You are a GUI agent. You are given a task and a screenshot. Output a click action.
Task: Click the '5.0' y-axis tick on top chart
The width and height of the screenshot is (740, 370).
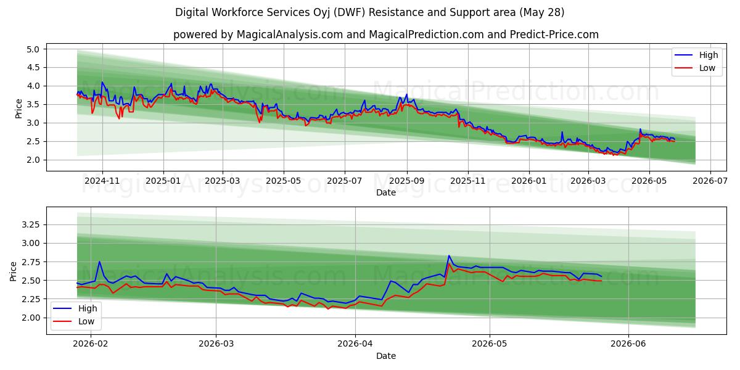pyautogui.click(x=33, y=49)
